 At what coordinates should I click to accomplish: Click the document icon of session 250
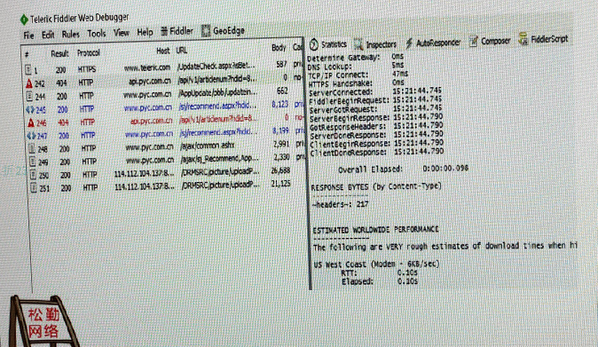[x=34, y=175]
